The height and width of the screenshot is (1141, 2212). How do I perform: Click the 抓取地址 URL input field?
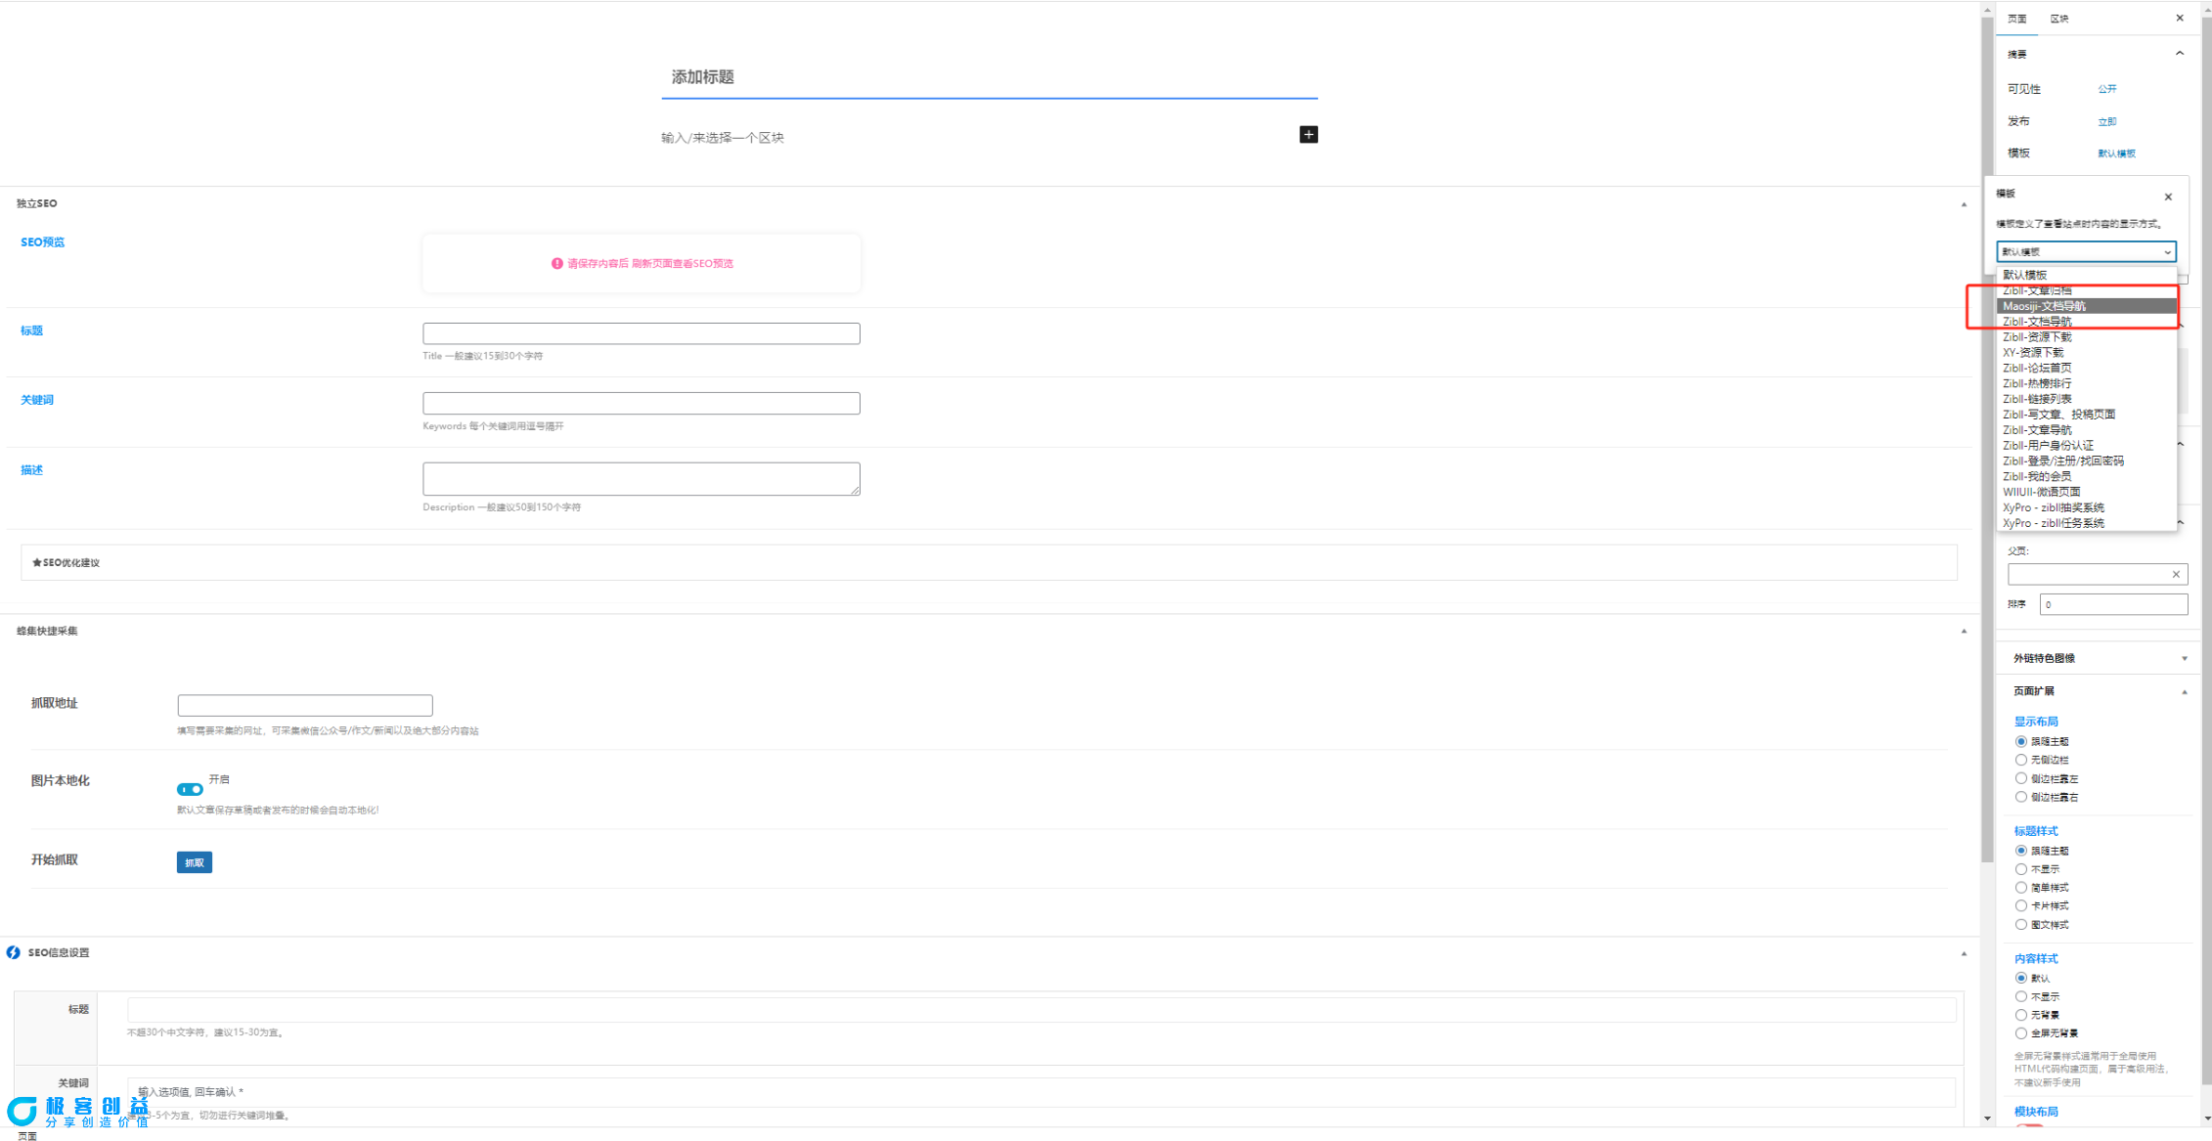tap(304, 705)
